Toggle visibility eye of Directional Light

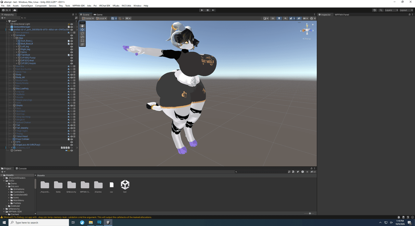click(72, 24)
